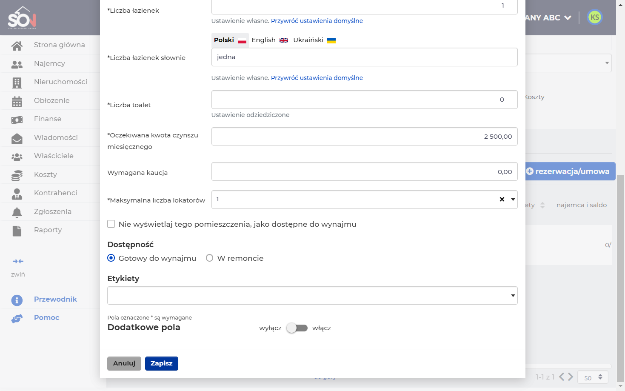This screenshot has height=391, width=625.
Task: Open Najemcy in the sidebar menu
Action: click(49, 63)
